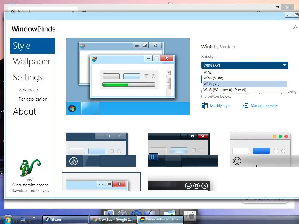Screen dimensions: 299x224
Task: Click the Mail stamp icon in dock
Action: [x=109, y=213]
